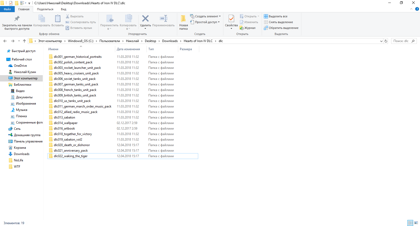Viewport: 420px width, 226px height.
Task: Click Invert selection (Обратить выделение)
Action: [x=281, y=28]
